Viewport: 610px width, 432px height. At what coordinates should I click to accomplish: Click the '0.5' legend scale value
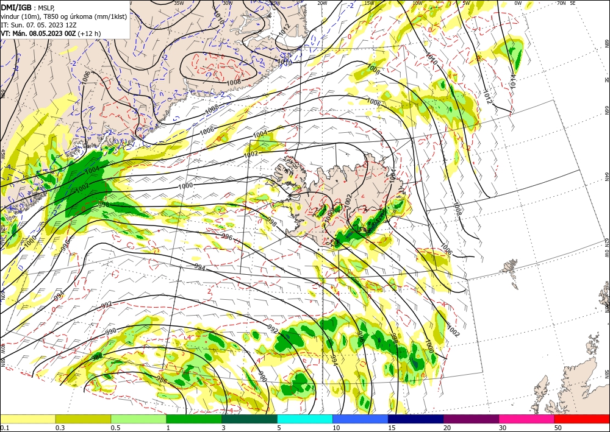(115, 428)
